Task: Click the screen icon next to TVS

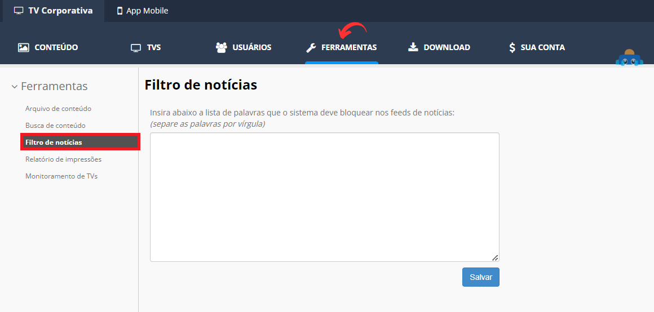Action: tap(136, 47)
